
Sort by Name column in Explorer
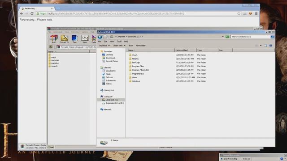click(150, 50)
